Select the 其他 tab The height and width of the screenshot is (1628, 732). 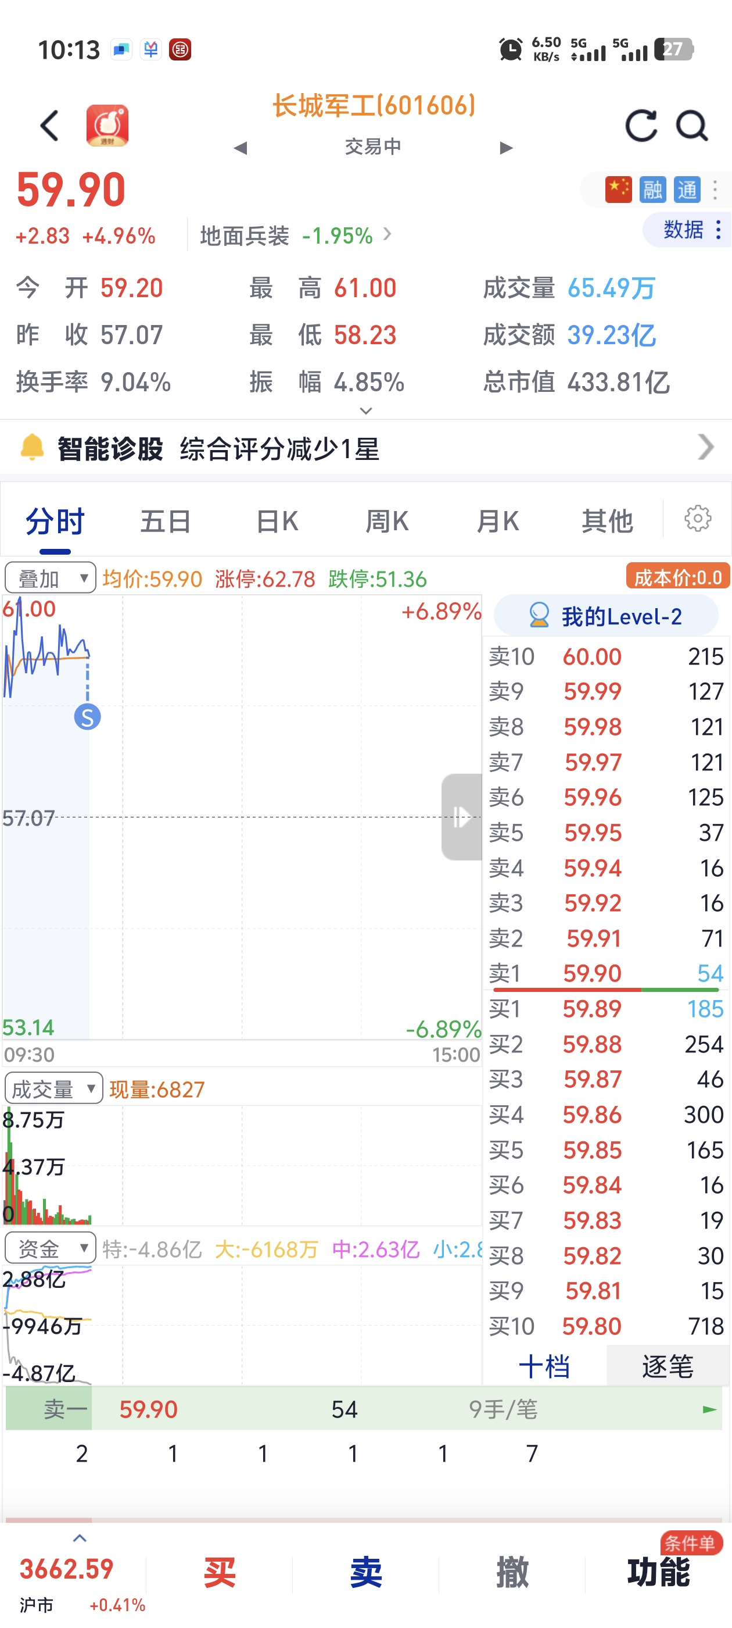(607, 522)
